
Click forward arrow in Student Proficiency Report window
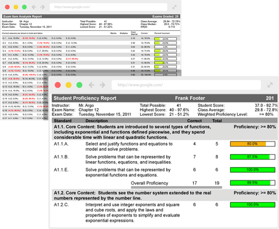click(102, 85)
